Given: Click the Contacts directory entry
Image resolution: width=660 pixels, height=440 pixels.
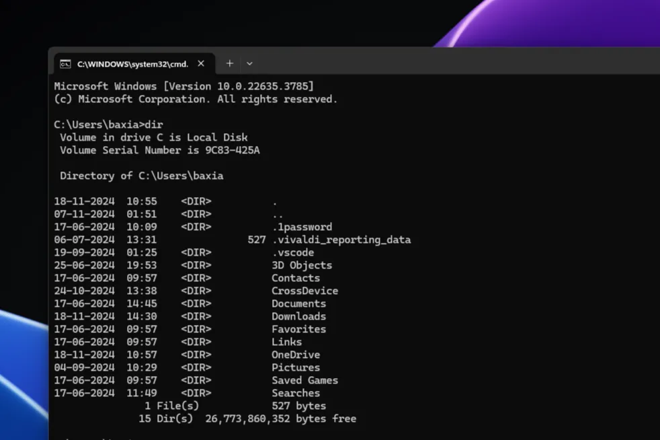Looking at the screenshot, I should pos(296,278).
